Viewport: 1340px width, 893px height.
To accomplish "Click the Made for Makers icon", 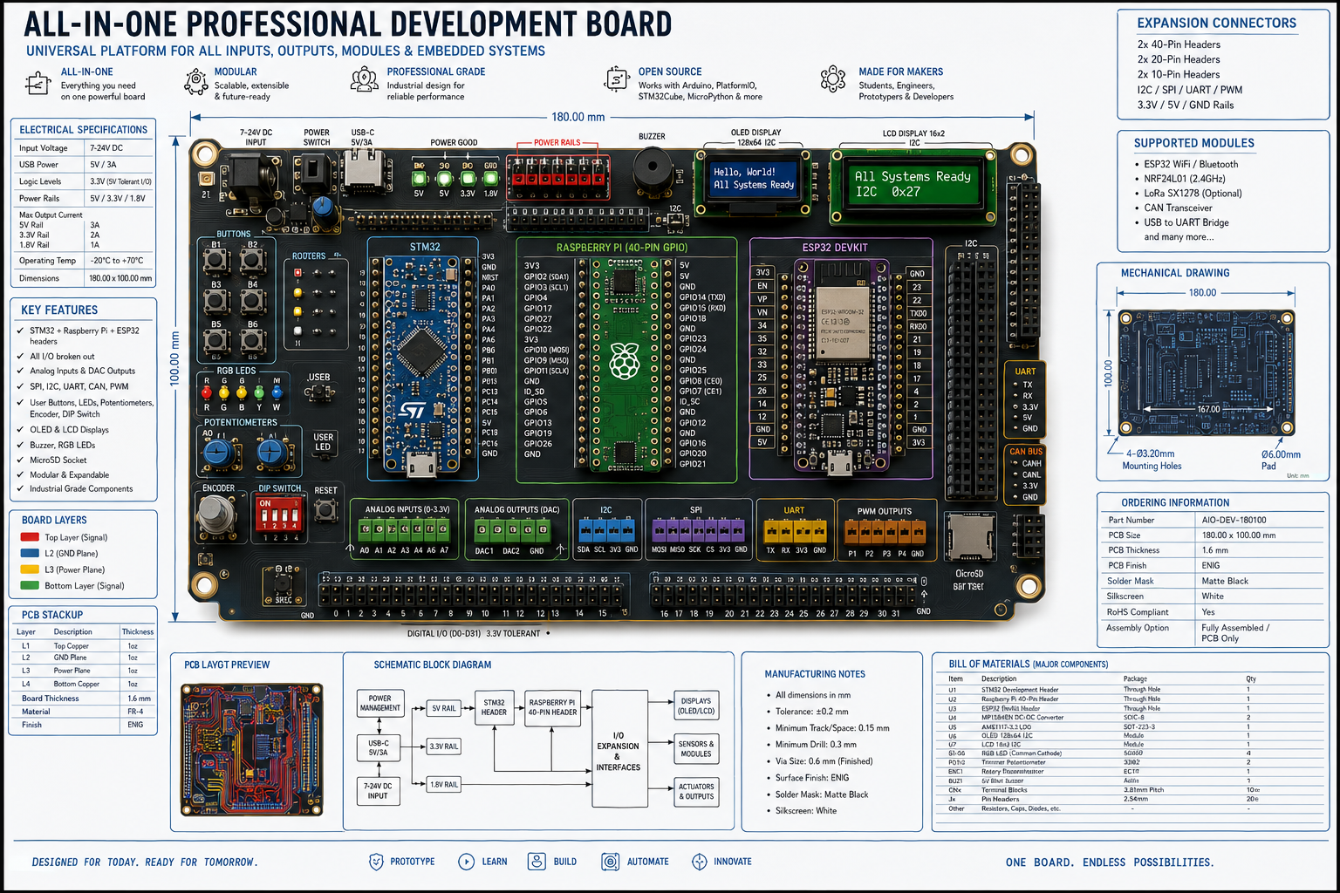I will tap(833, 79).
